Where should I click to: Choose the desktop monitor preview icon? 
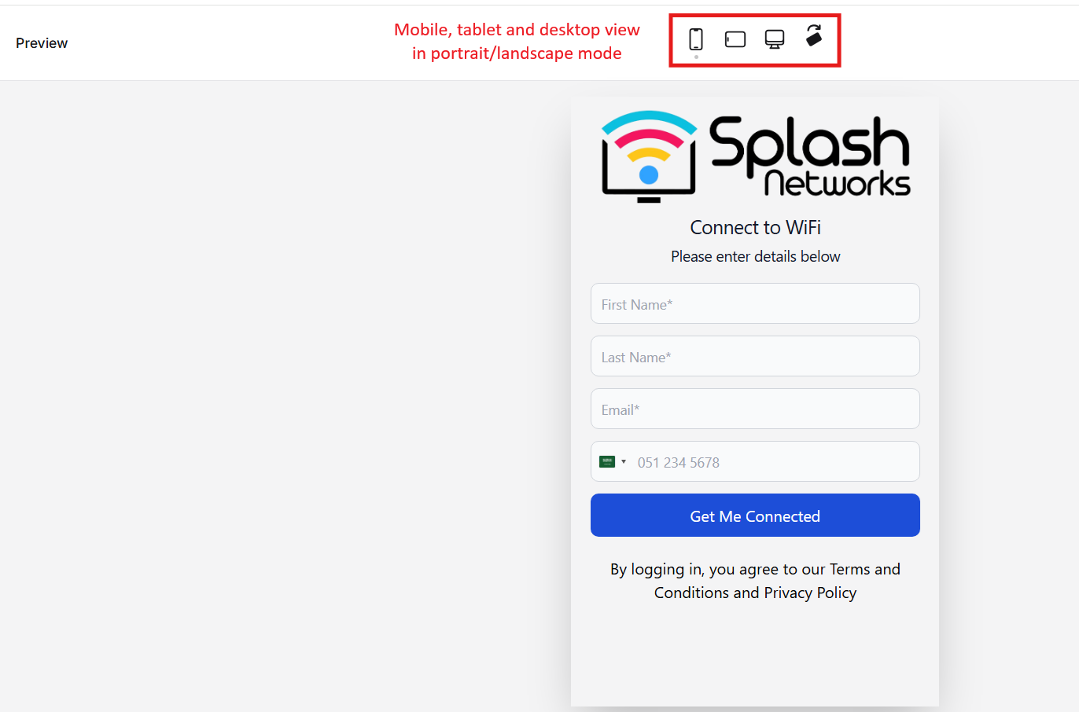point(775,39)
